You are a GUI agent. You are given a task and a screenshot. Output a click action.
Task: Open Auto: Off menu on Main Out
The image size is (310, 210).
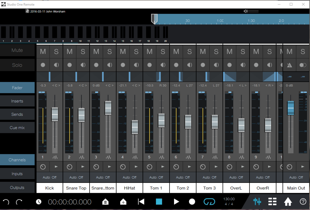(296, 177)
